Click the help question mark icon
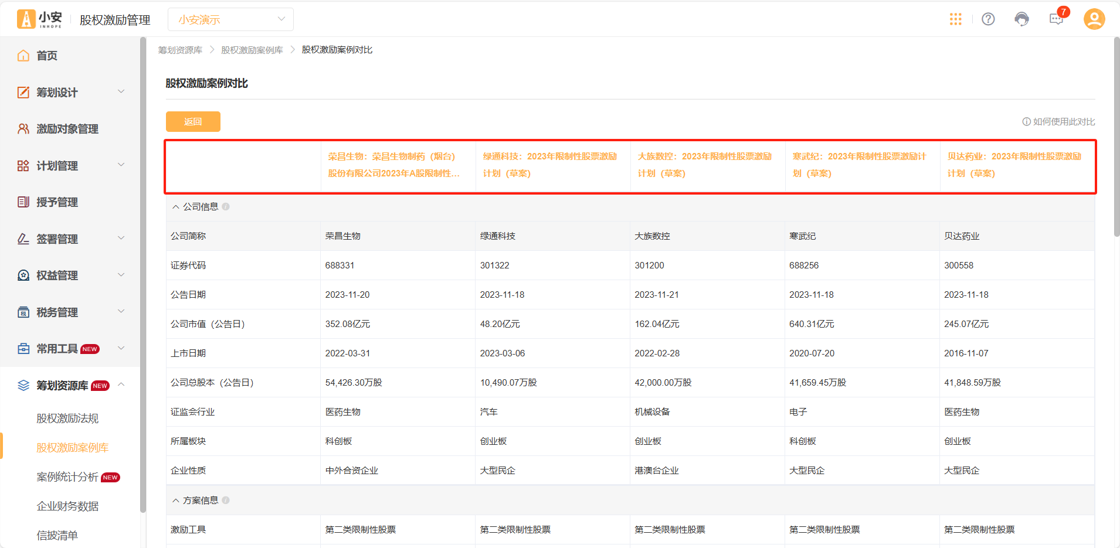The width and height of the screenshot is (1120, 548). [x=988, y=19]
